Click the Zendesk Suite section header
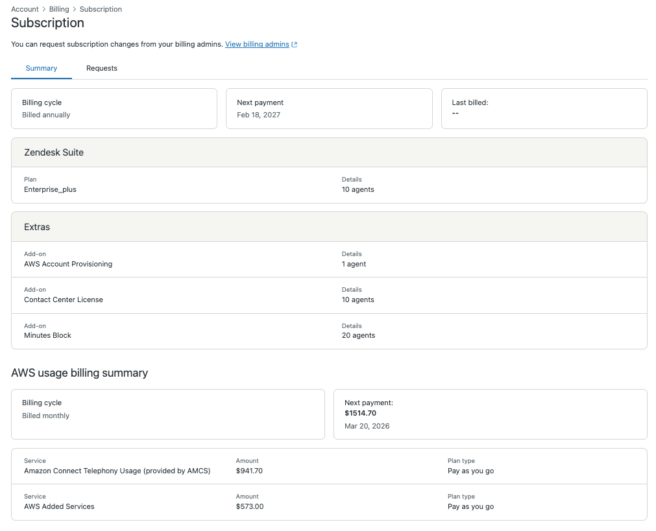This screenshot has height=531, width=656. (x=54, y=152)
